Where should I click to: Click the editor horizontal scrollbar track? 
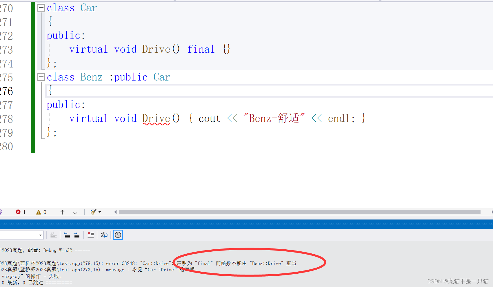pos(300,212)
